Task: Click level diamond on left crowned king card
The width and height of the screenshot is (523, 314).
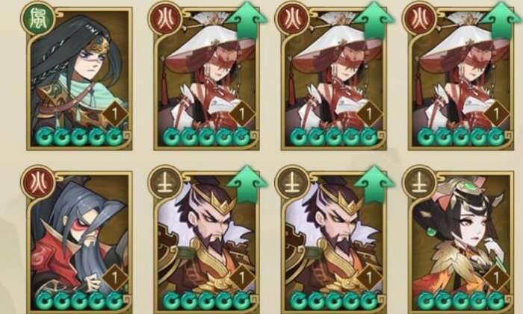Action: click(242, 277)
